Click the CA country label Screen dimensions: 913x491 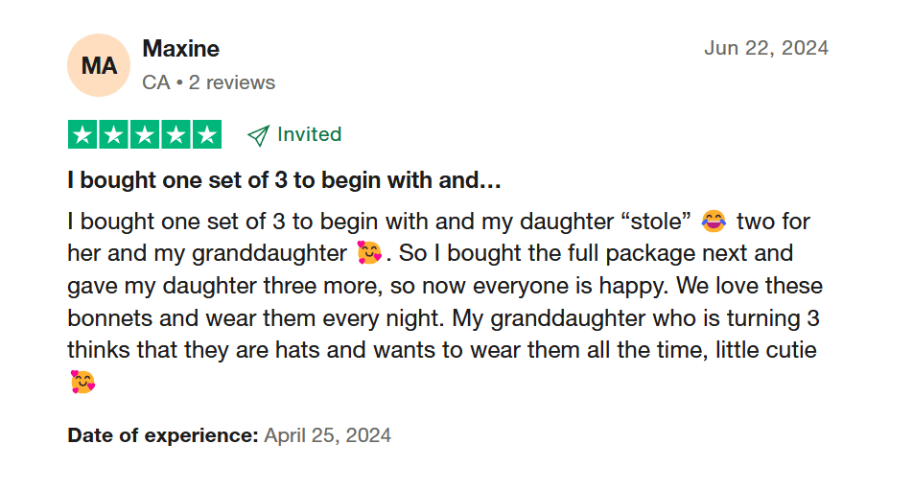pyautogui.click(x=156, y=82)
